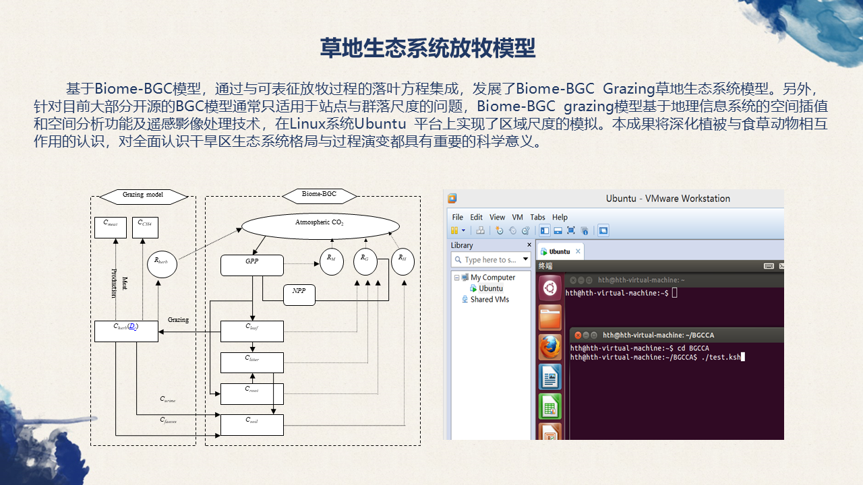Open the VM menu
This screenshot has width=863, height=485.
click(x=517, y=217)
